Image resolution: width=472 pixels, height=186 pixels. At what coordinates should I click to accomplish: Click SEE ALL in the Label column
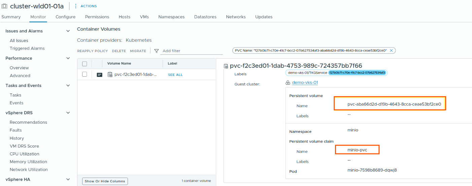[175, 75]
